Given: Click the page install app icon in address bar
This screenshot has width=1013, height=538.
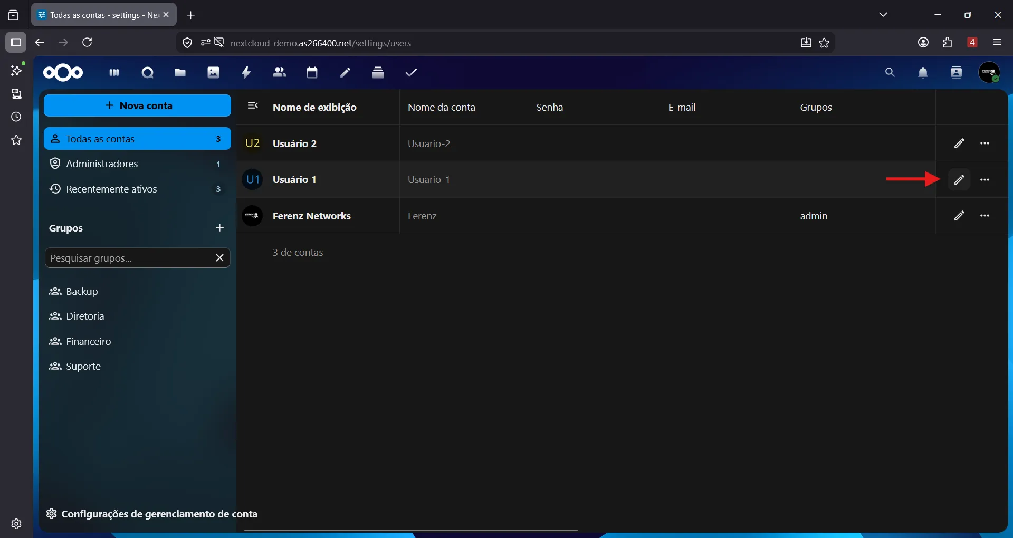Looking at the screenshot, I should point(806,43).
